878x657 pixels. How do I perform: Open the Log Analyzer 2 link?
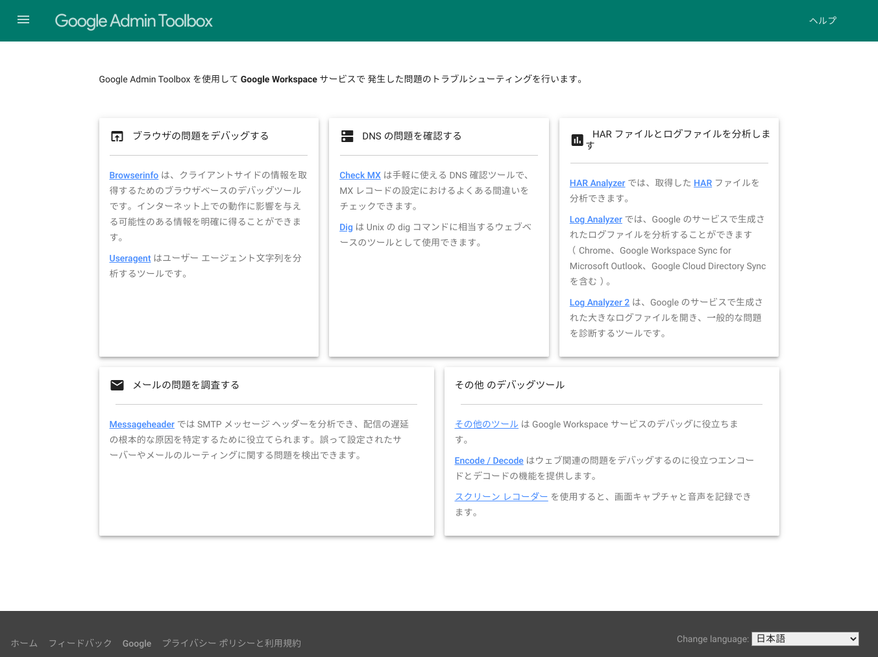click(x=599, y=302)
